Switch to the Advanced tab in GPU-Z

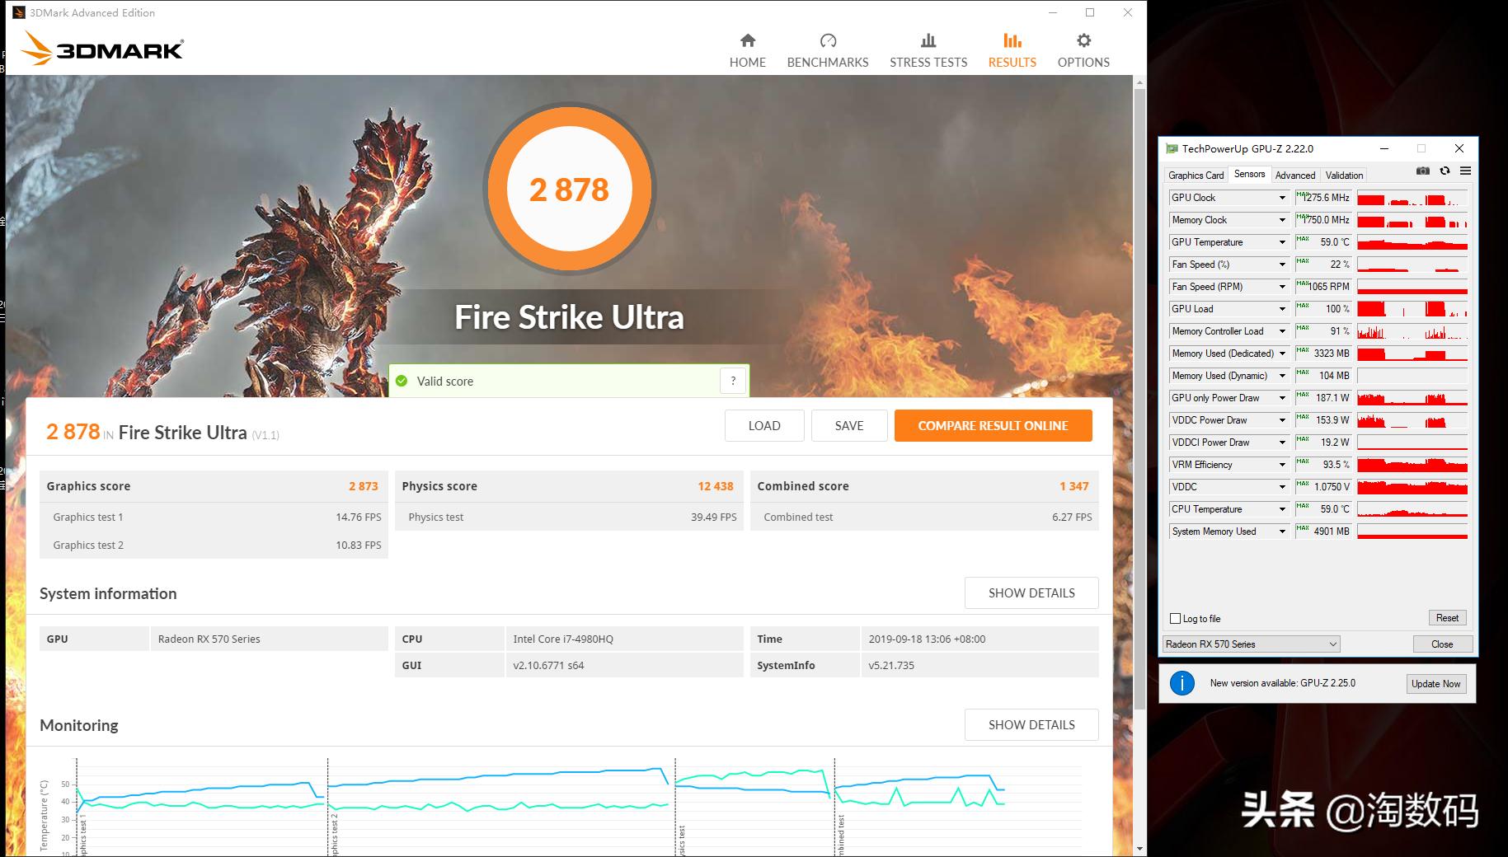click(x=1295, y=175)
